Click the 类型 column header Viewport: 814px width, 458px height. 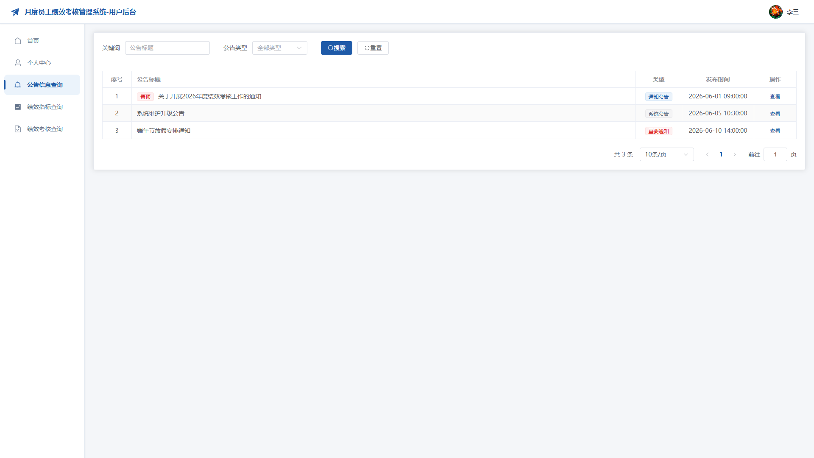point(658,79)
